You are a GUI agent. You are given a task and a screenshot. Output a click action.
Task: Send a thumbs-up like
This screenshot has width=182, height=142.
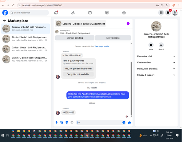(130, 122)
